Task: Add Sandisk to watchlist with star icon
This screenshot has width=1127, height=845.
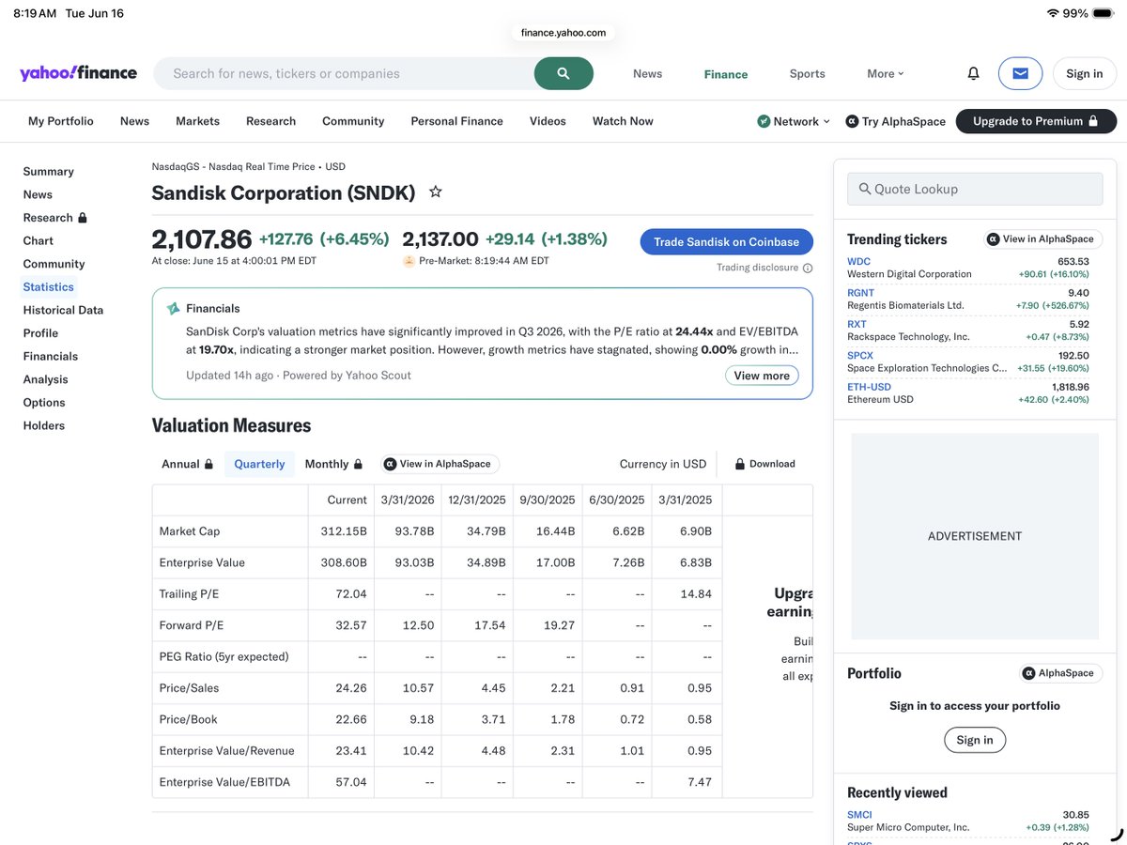Action: pyautogui.click(x=435, y=192)
